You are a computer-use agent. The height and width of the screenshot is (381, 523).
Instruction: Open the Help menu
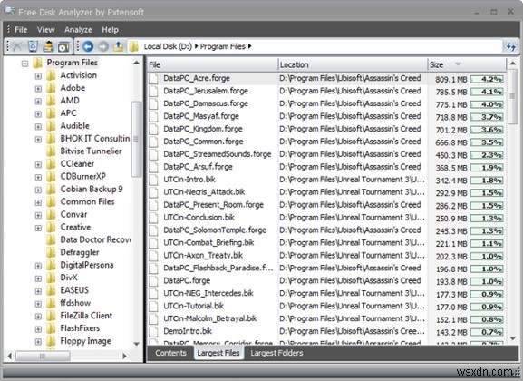[x=110, y=30]
